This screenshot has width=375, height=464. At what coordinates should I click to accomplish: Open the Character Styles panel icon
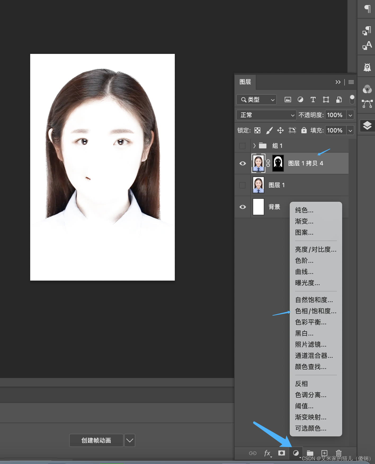point(367,45)
